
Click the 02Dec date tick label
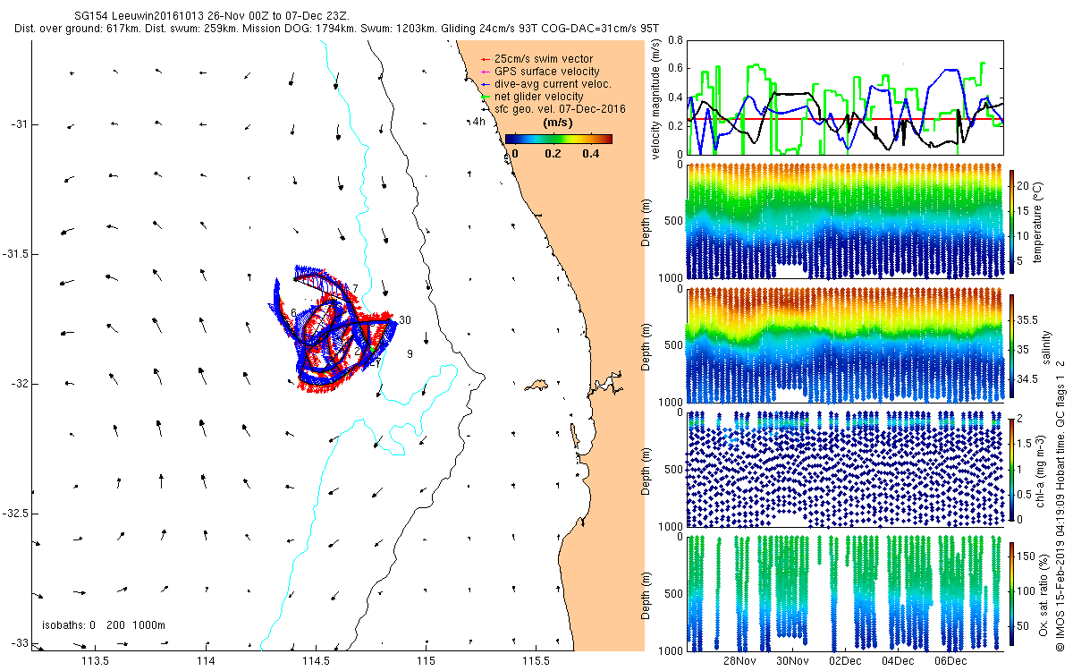(x=844, y=661)
